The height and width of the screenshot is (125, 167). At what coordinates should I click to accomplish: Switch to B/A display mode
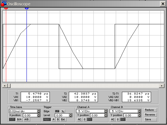[19, 119]
